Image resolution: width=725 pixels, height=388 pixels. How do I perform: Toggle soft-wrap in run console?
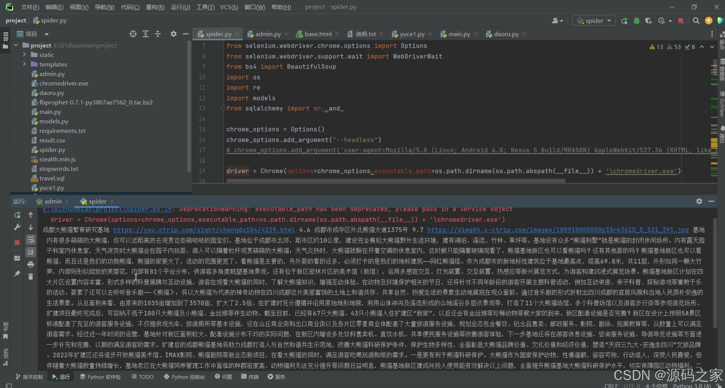coord(31,240)
